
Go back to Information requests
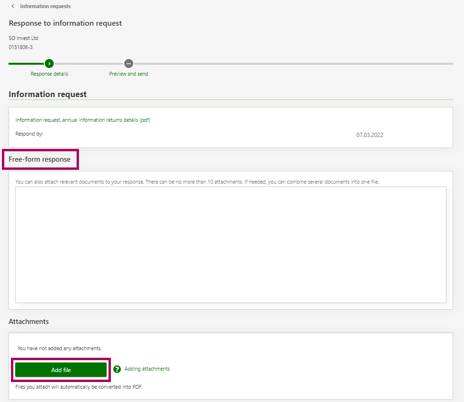(45, 6)
